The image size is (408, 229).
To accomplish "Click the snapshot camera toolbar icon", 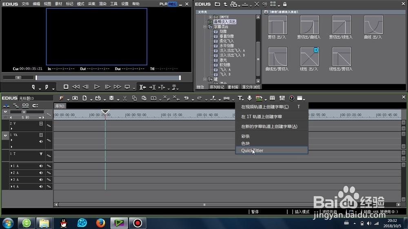I will (75, 98).
